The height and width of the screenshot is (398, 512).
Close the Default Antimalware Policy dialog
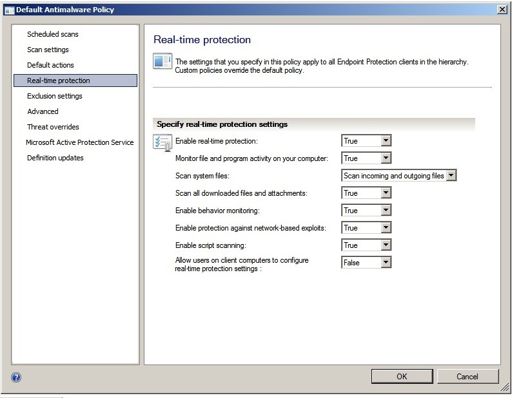tap(502, 10)
